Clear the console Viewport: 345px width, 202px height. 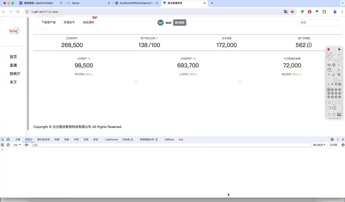[x=8, y=145]
